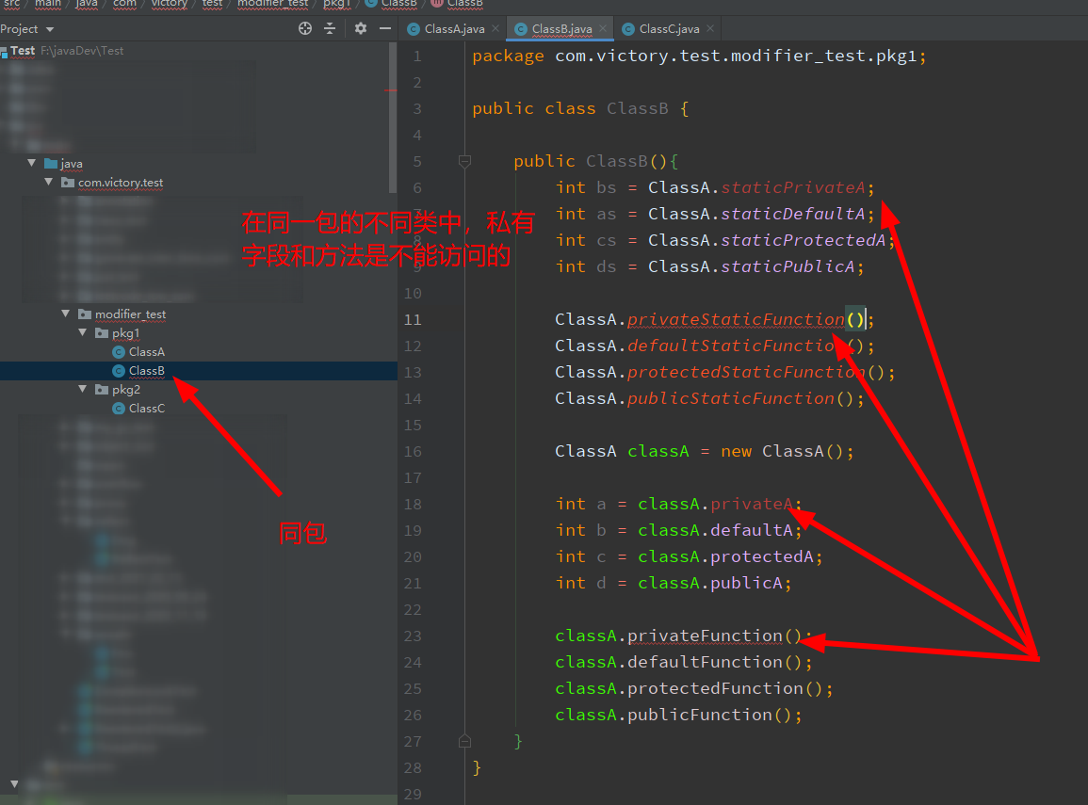Collapse the pkg2 package
1088x805 pixels.
click(83, 389)
